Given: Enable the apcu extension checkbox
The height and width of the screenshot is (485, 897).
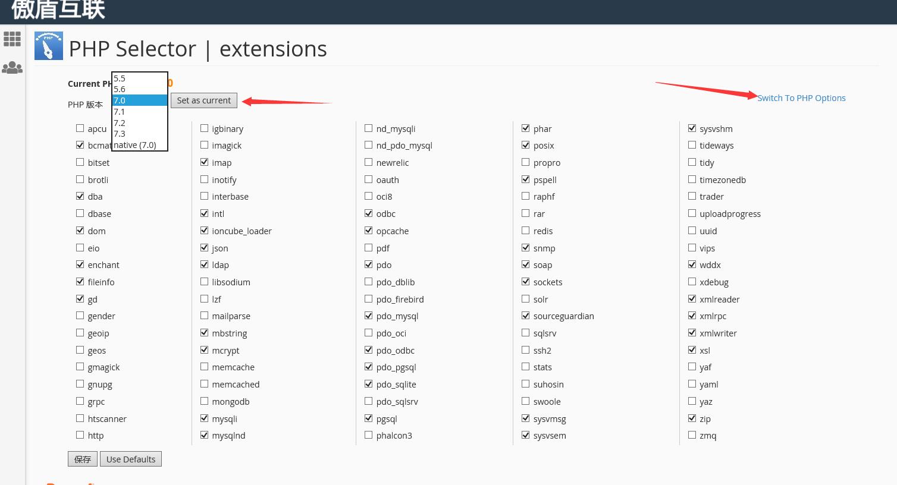Looking at the screenshot, I should pos(80,128).
